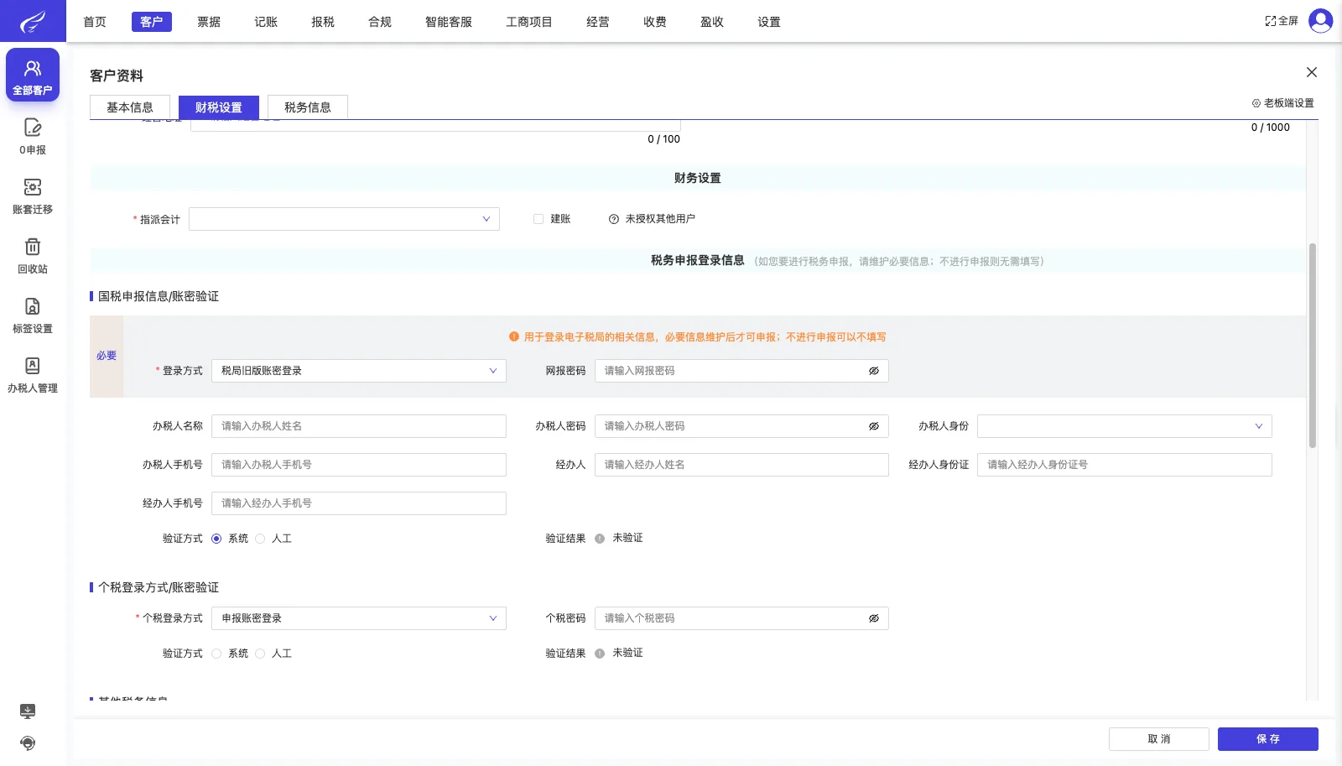1342x766 pixels.
Task: Click the customer service headset icon
Action: 28,743
